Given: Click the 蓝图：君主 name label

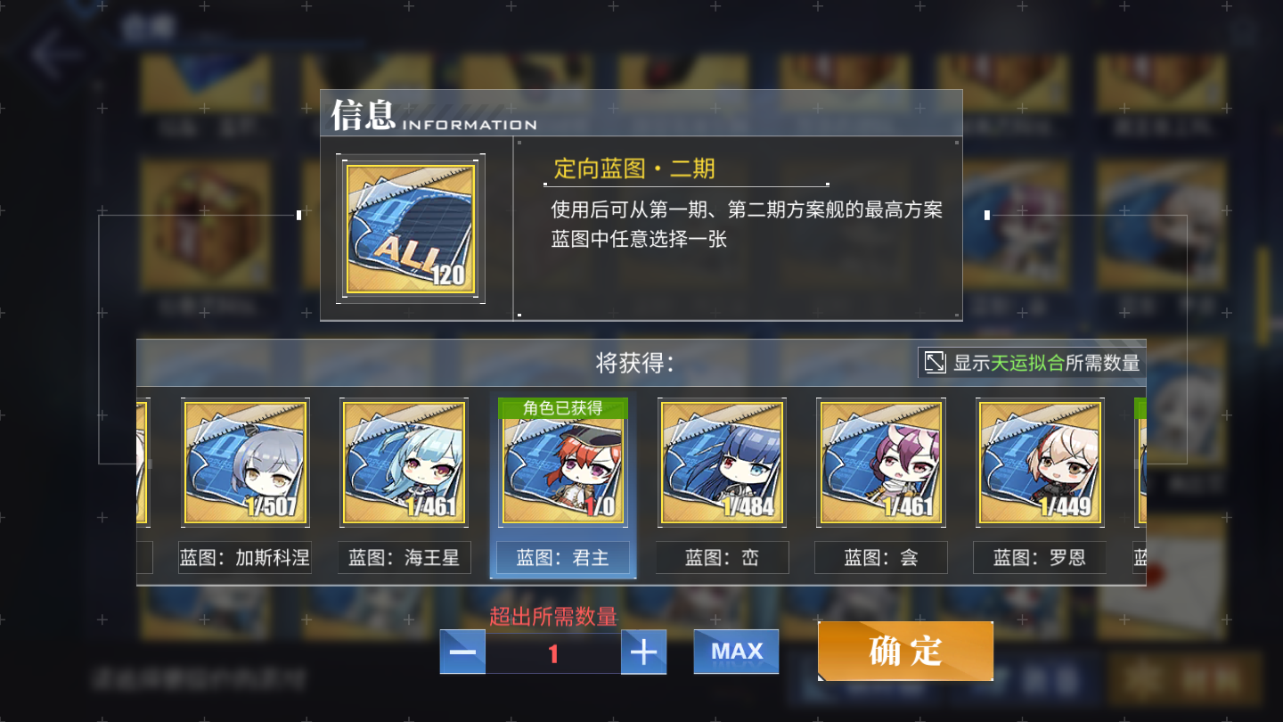Looking at the screenshot, I should pos(563,558).
